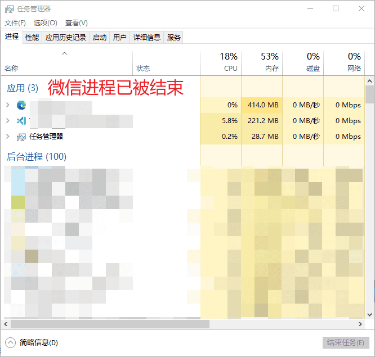Click the 0 Mbps network cell of Edge row
The image size is (375, 357).
coord(344,105)
